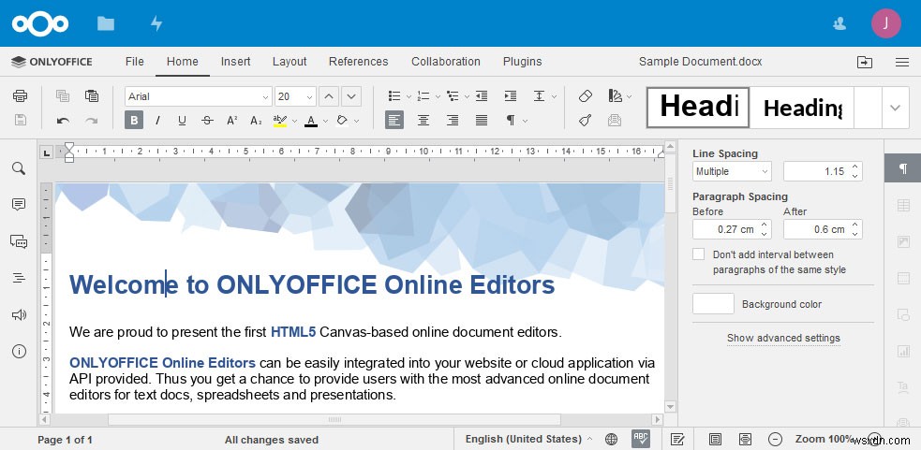Switch to the Insert tab
This screenshot has width=921, height=450.
click(235, 62)
